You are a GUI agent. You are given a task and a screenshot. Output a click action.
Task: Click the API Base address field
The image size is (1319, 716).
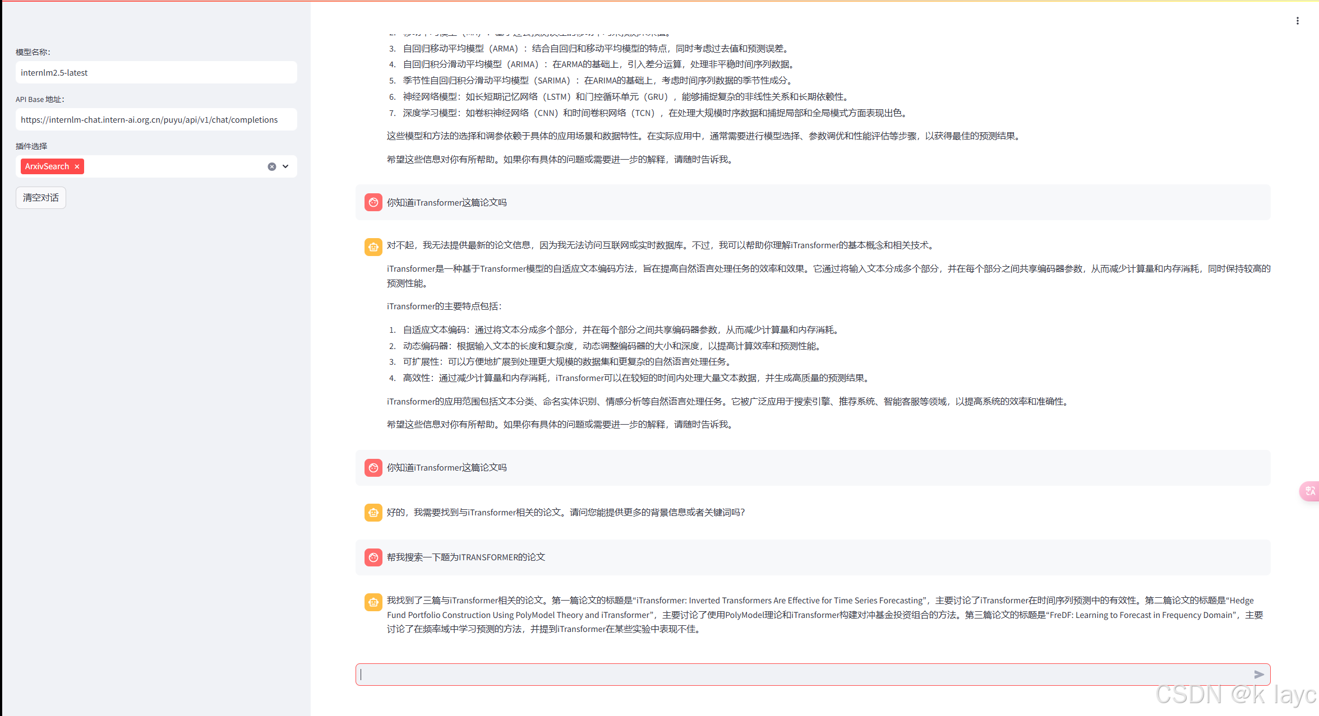[x=156, y=120]
